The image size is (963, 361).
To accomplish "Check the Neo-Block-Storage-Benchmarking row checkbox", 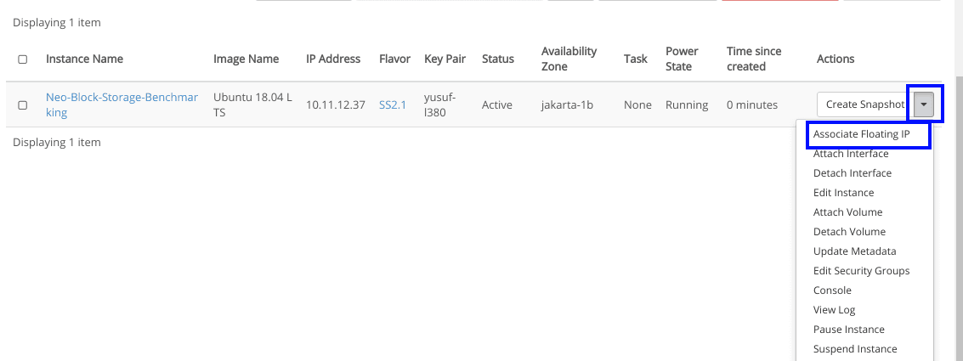I will [23, 105].
